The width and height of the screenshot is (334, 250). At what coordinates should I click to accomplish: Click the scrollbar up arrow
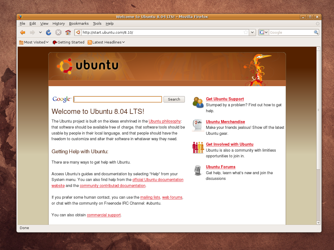pyautogui.click(x=318, y=49)
